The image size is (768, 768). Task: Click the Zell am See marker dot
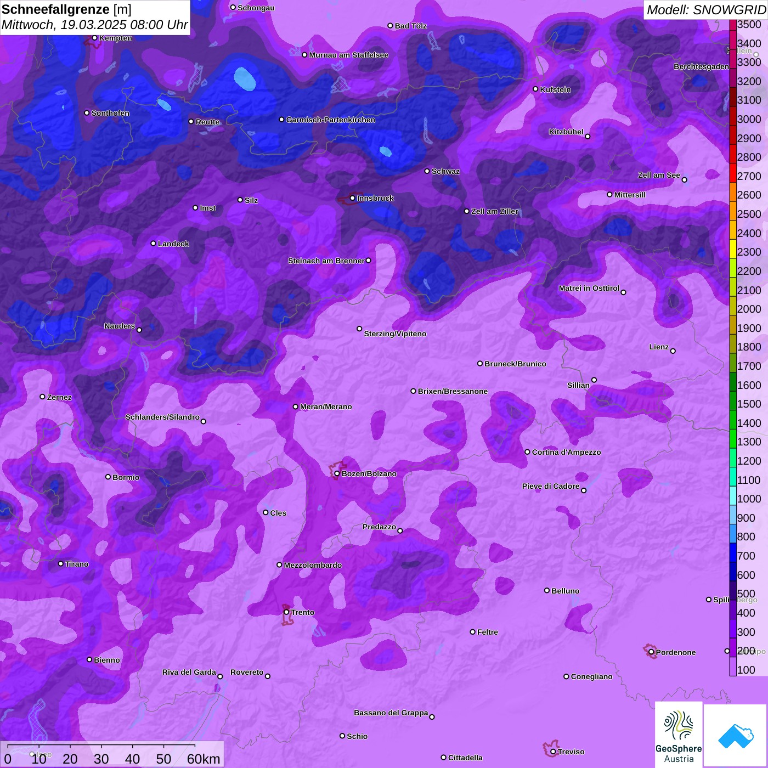[x=684, y=180]
